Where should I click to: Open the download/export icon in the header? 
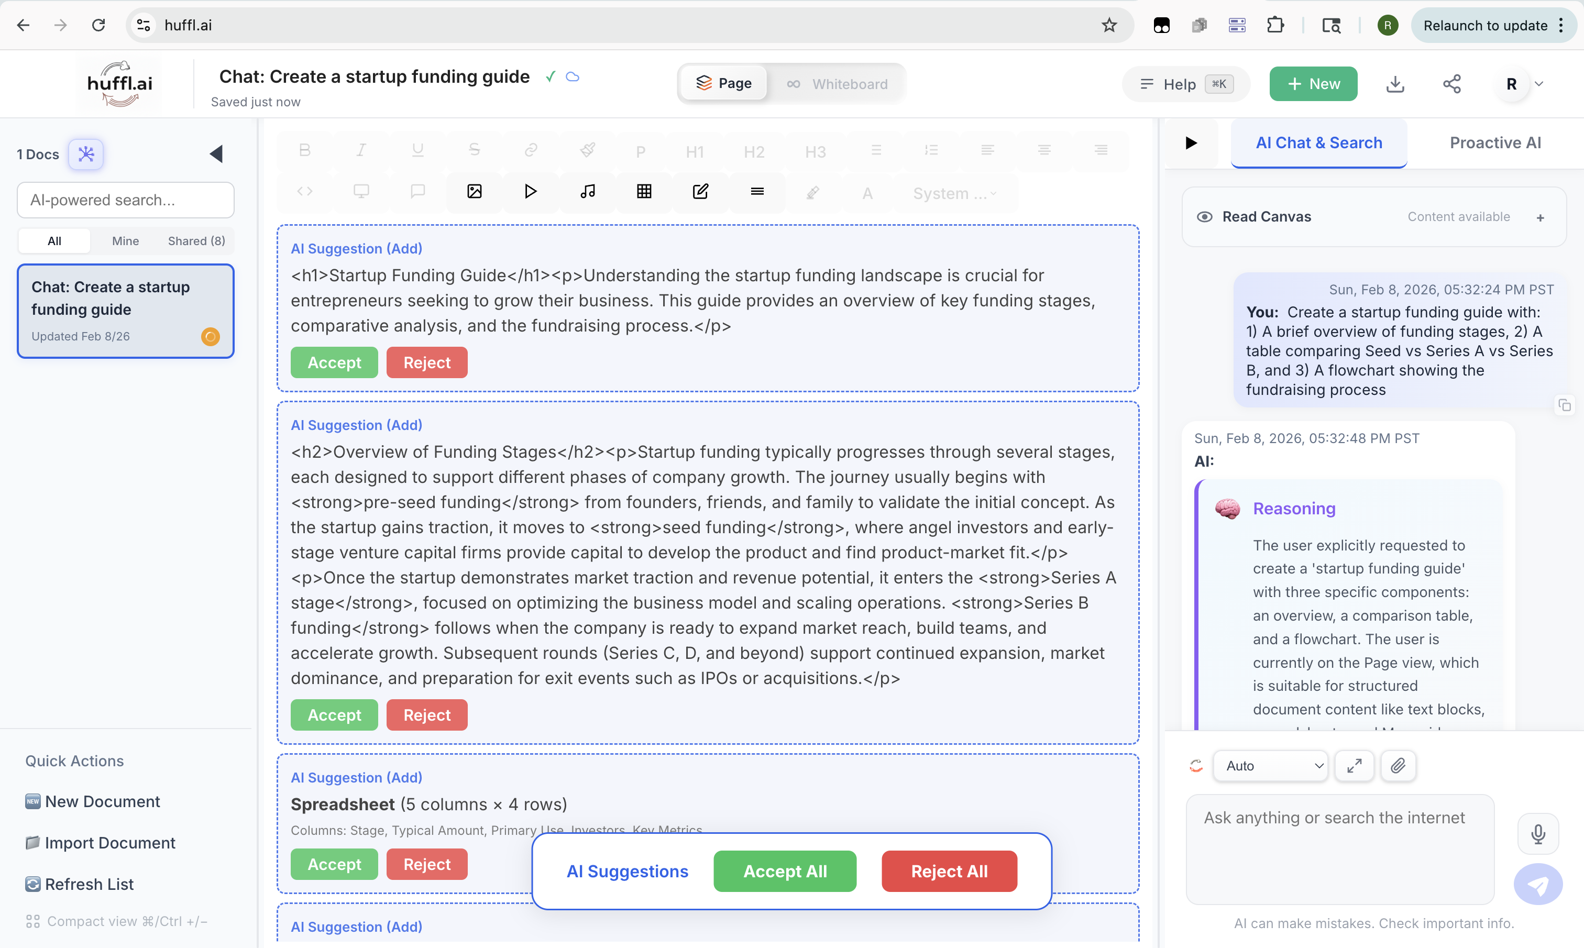click(x=1395, y=84)
